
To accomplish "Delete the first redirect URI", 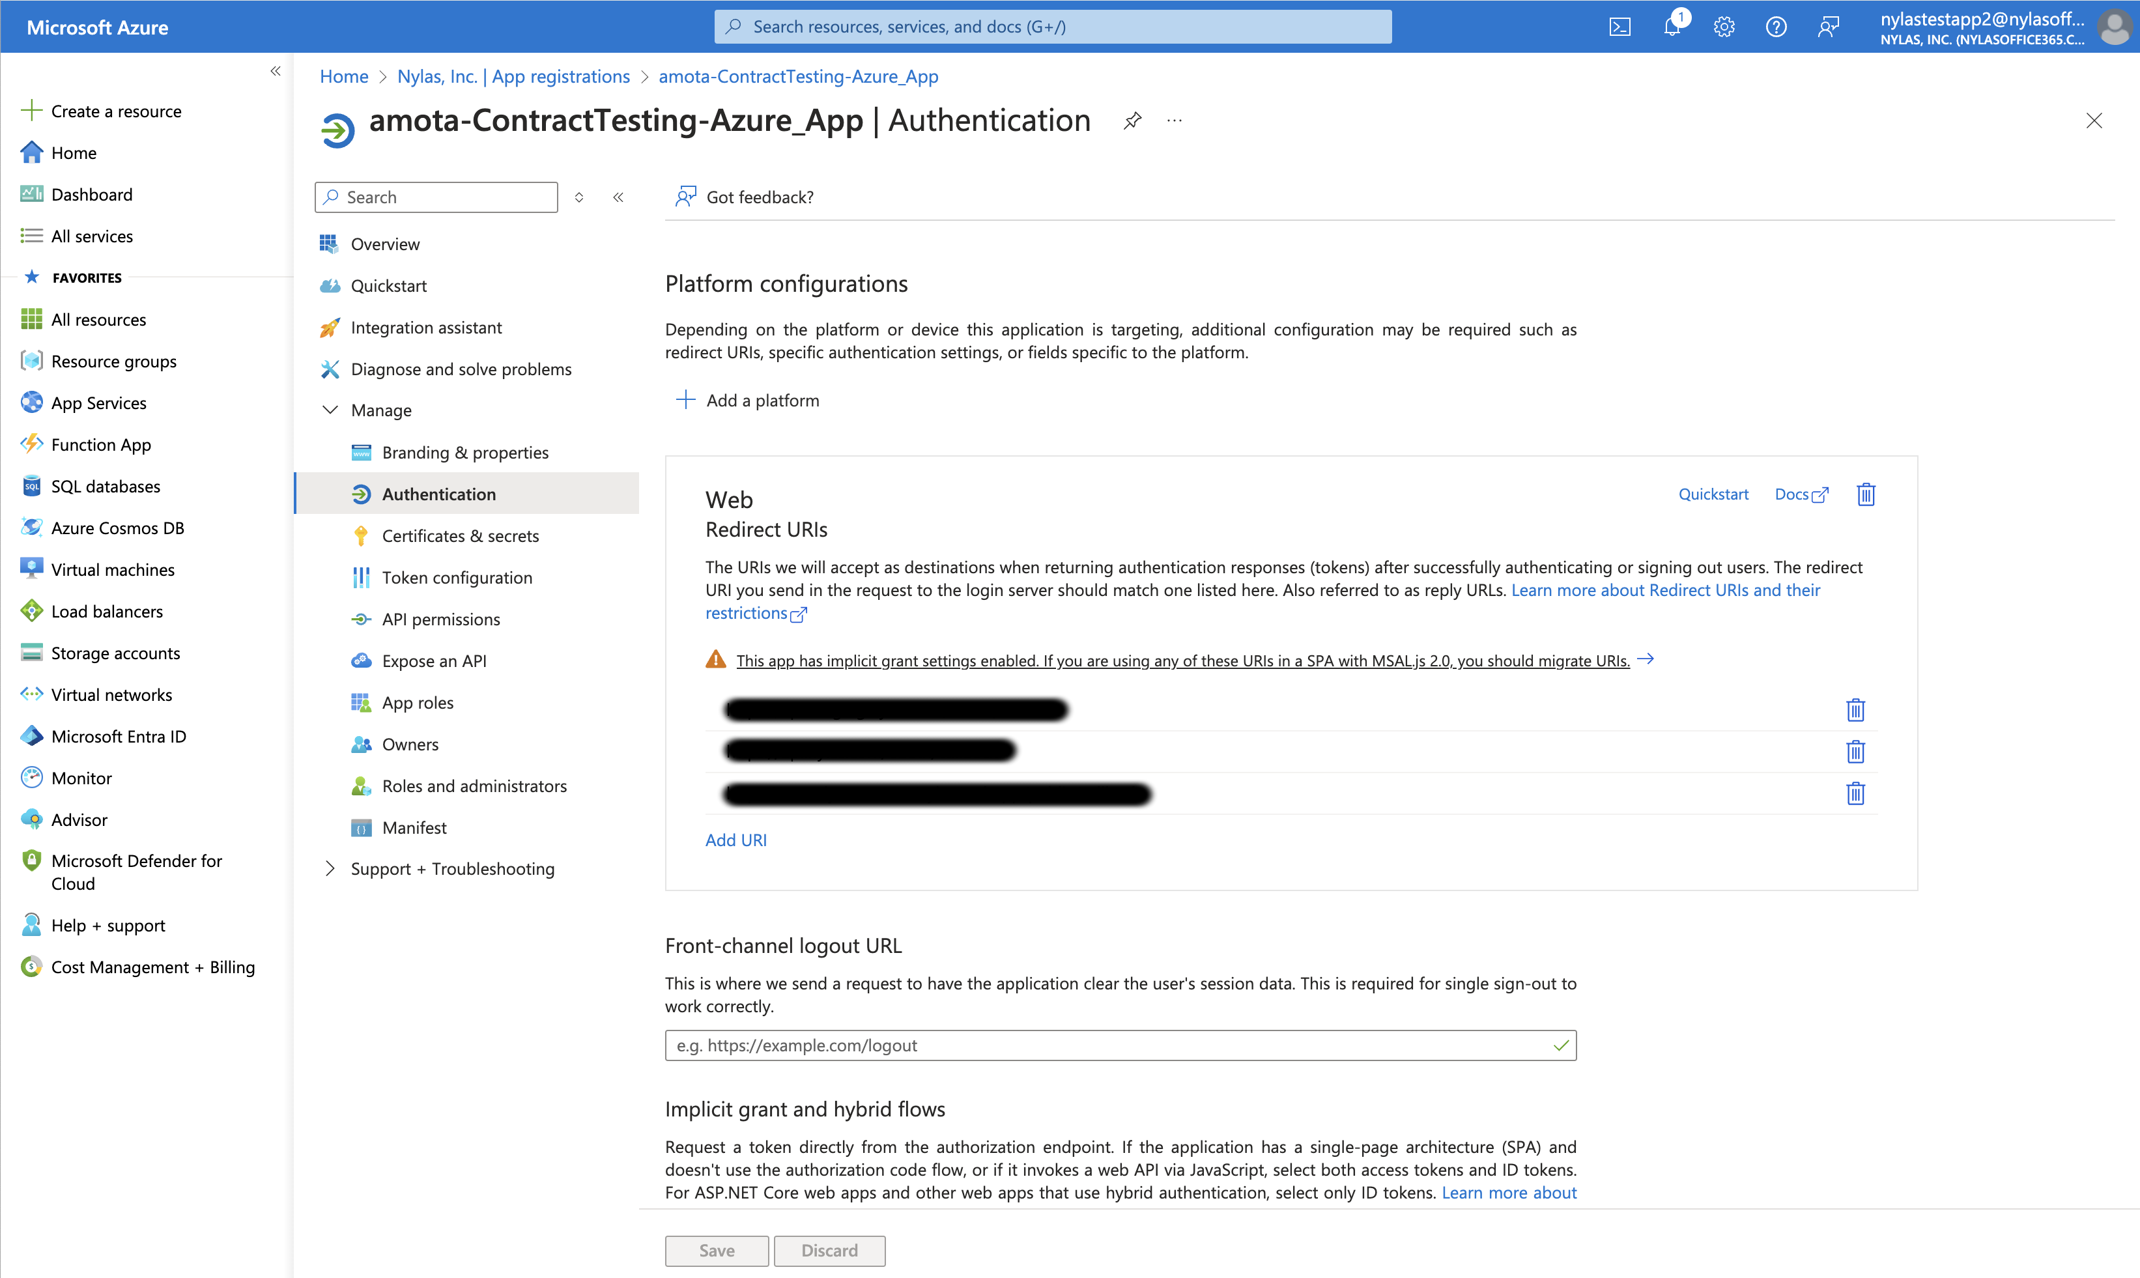I will (1856, 709).
